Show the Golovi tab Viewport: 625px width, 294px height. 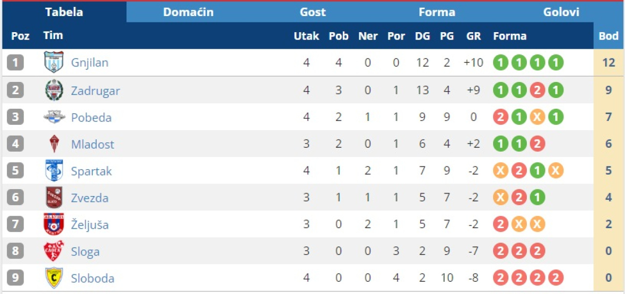tap(561, 12)
